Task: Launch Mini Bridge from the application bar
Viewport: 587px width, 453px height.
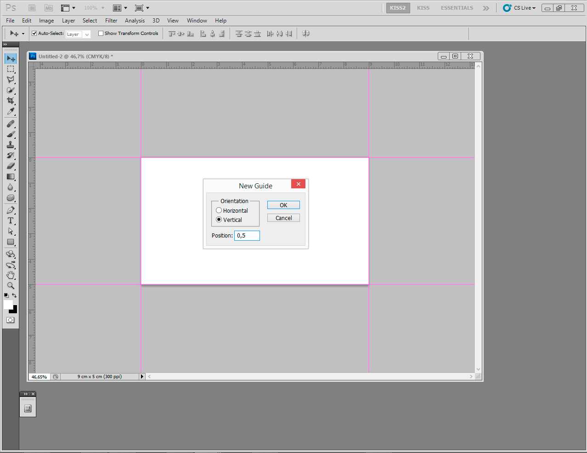Action: (x=49, y=8)
